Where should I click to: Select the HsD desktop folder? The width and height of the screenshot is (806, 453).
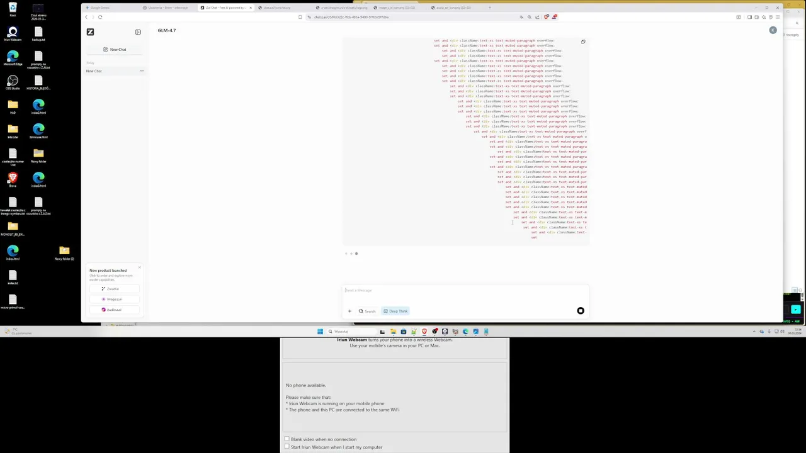pos(13,107)
